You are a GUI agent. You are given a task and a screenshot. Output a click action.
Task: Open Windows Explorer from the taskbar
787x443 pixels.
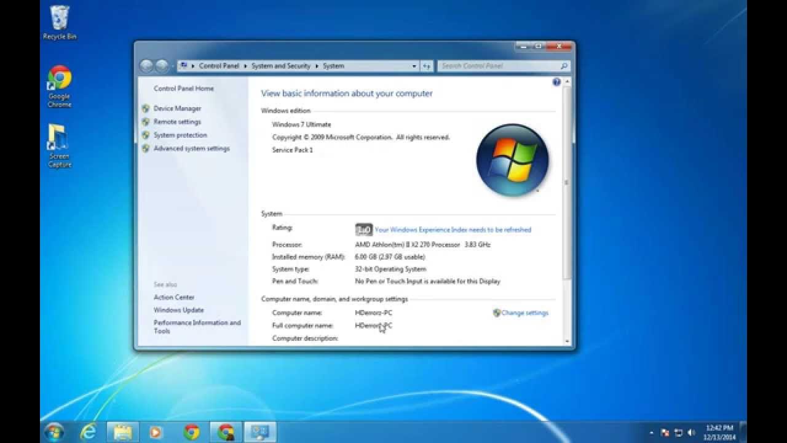point(123,432)
